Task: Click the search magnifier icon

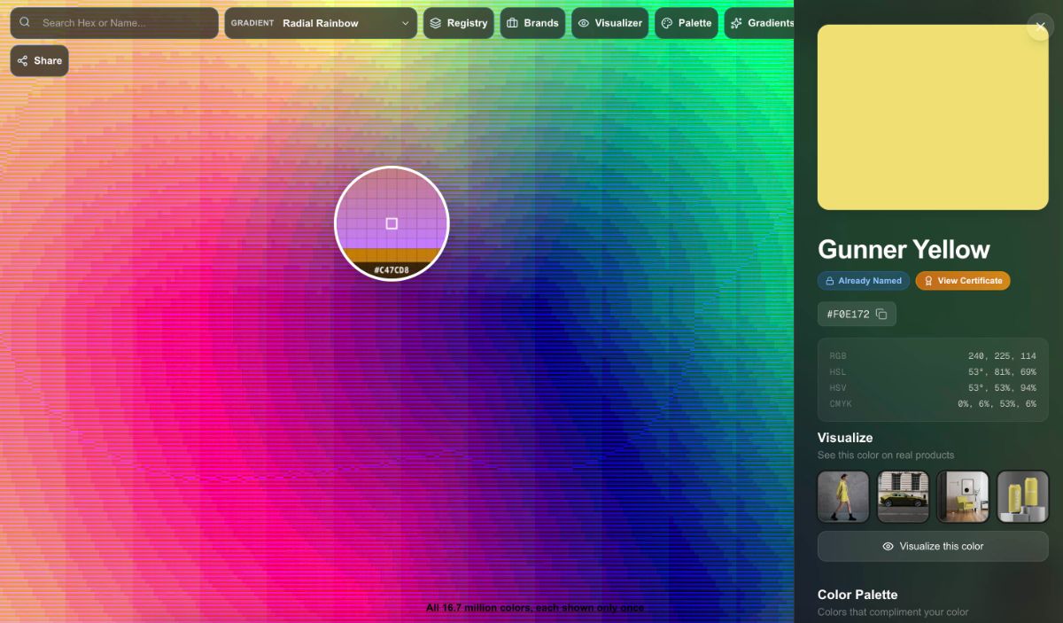Action: coord(24,22)
